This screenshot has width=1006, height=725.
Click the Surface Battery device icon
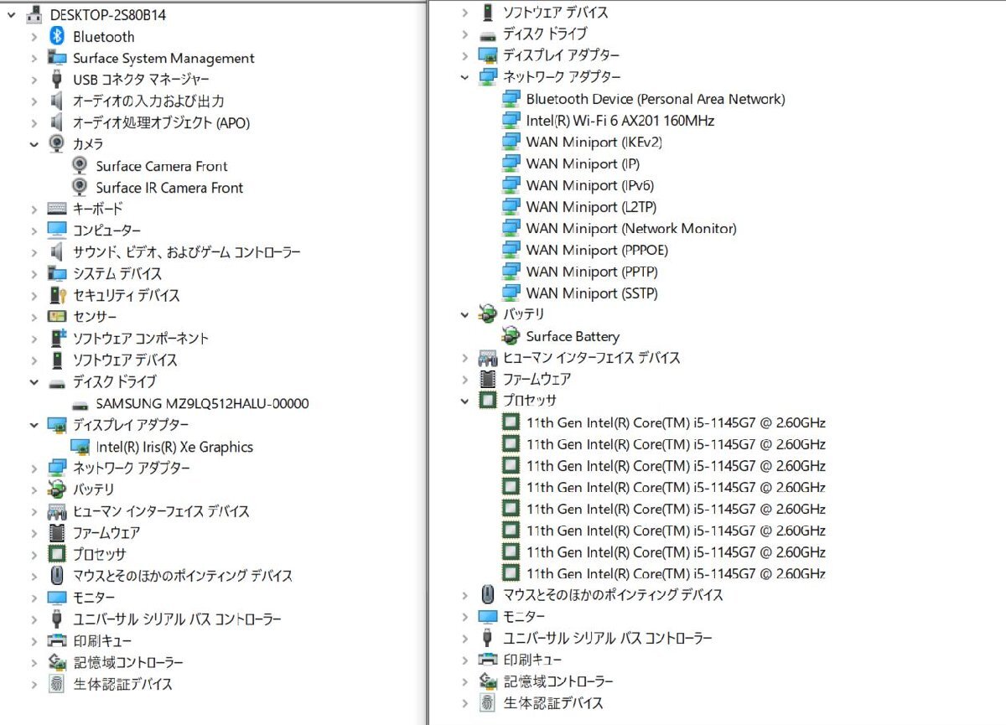click(511, 336)
